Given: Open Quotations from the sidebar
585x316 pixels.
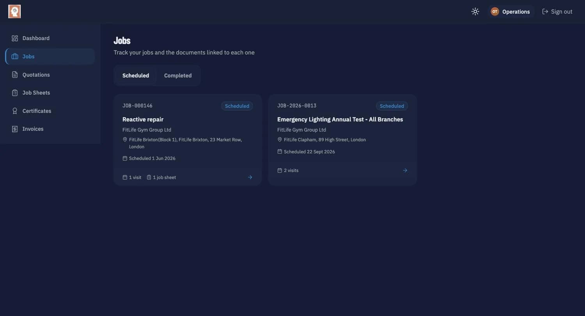Looking at the screenshot, I should (50, 75).
